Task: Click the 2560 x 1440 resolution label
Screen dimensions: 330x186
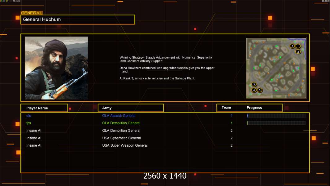Action: pos(165,176)
